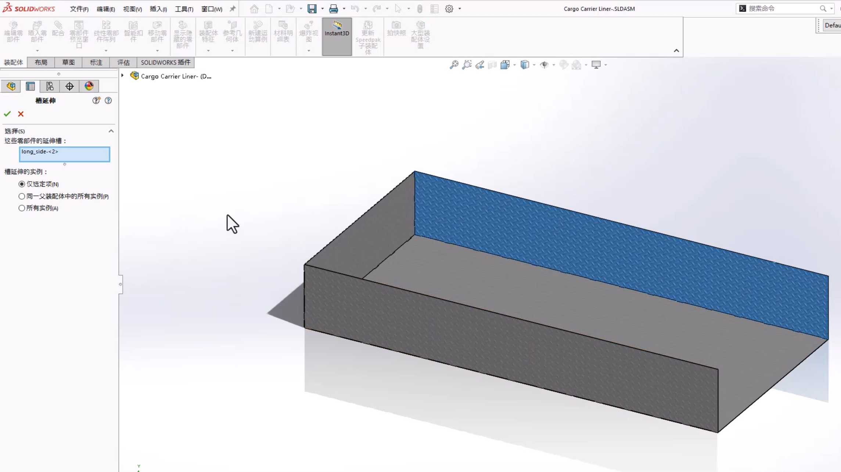
Task: Switch to the 标注 tab
Action: (x=96, y=62)
